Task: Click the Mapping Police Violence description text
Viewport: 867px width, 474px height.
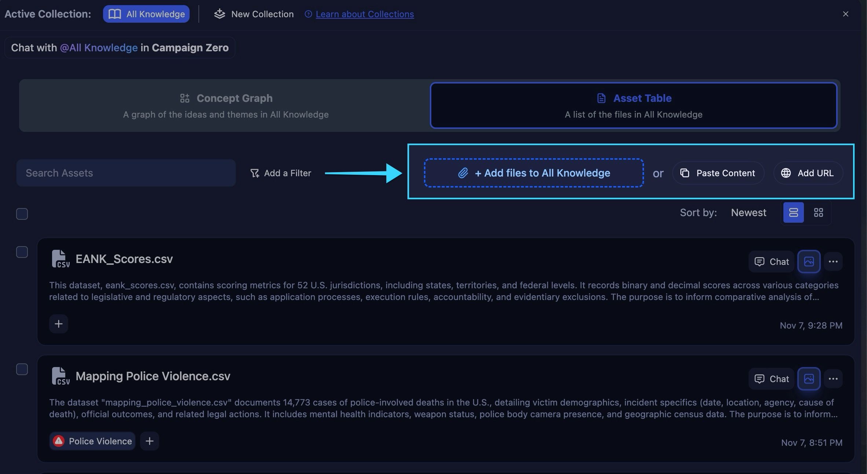Action: click(x=443, y=408)
